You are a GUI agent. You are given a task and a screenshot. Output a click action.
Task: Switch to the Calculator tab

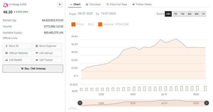(x=93, y=4)
